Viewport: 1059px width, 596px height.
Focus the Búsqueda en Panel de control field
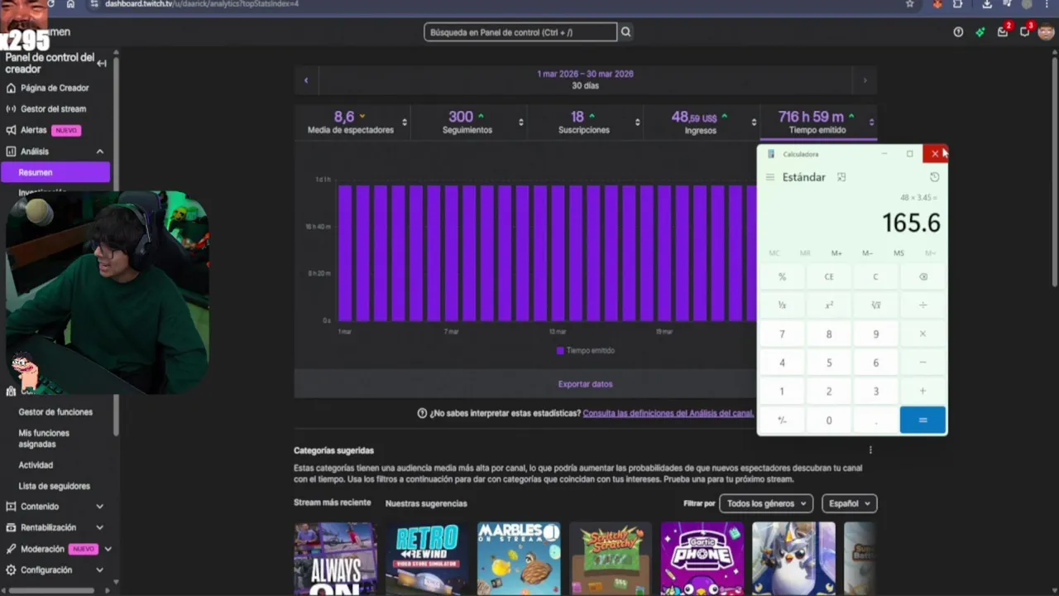coord(520,32)
